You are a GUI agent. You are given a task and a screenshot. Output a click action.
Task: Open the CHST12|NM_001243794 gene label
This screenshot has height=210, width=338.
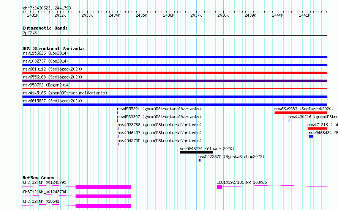click(44, 192)
